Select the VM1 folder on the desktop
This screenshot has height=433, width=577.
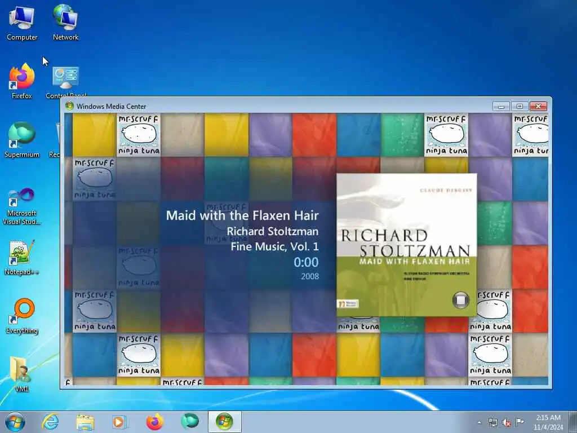22,373
